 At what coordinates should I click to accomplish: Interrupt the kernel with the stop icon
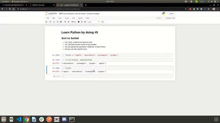(x=79, y=22)
